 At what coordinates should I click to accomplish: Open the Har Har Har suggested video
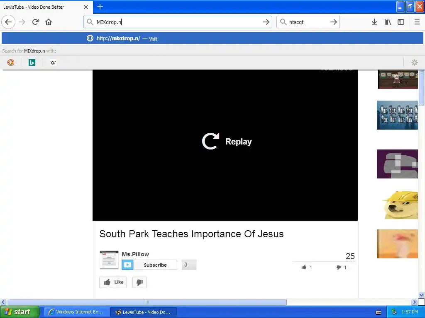397,115
